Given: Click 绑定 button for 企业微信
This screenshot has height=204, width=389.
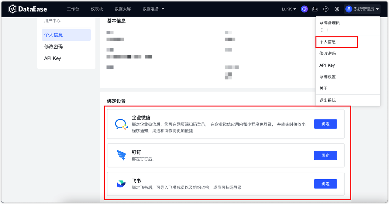Looking at the screenshot, I should (325, 124).
